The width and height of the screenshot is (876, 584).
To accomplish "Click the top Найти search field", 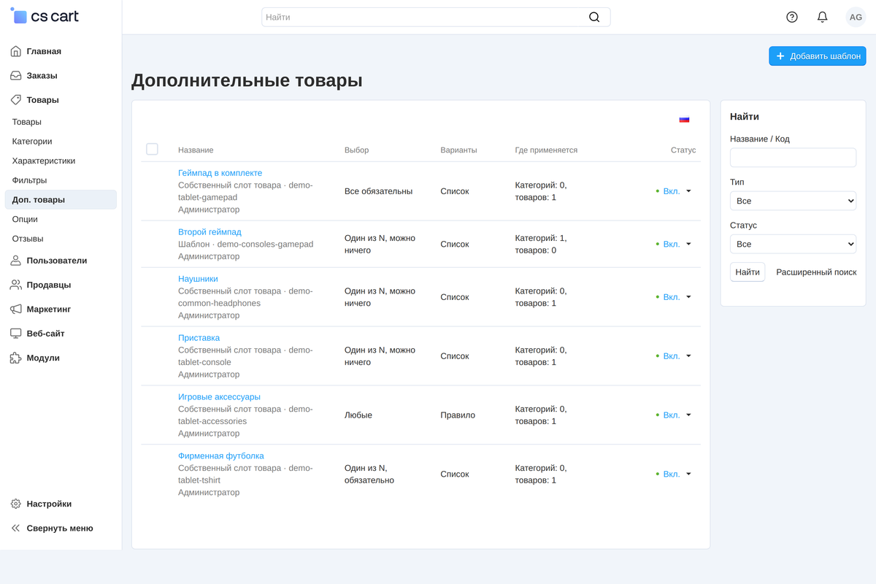I will click(x=436, y=17).
